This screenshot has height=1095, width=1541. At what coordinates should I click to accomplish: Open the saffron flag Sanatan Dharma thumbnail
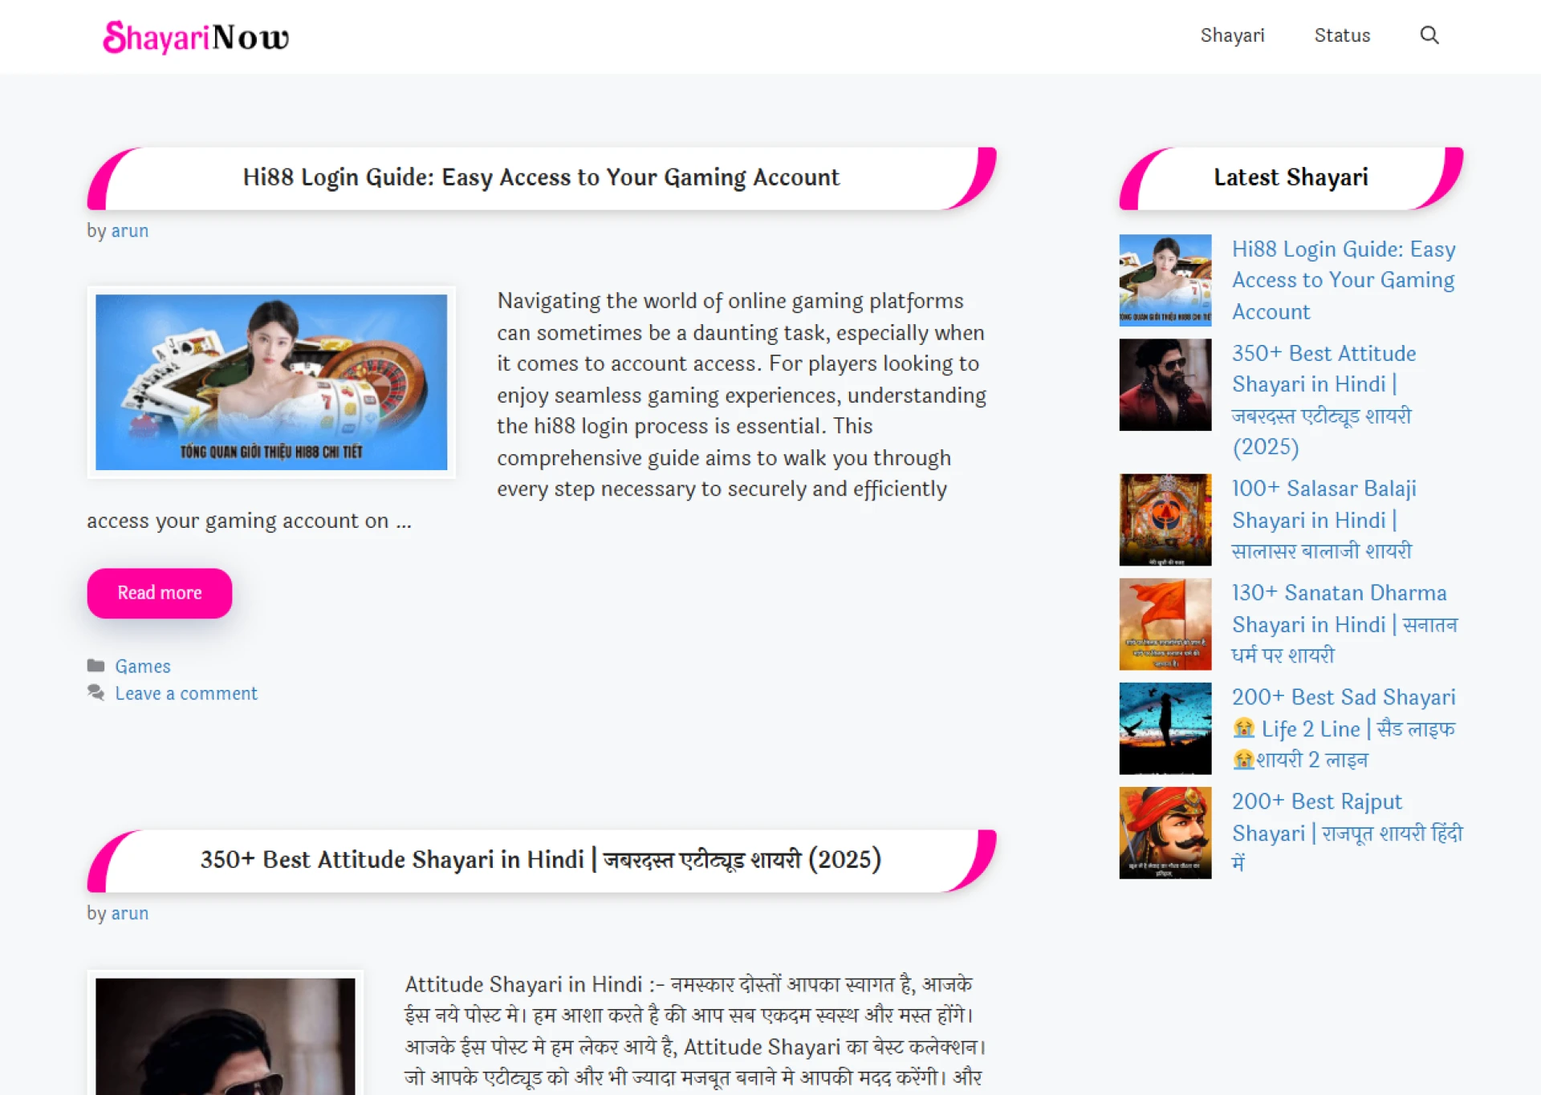pyautogui.click(x=1165, y=624)
